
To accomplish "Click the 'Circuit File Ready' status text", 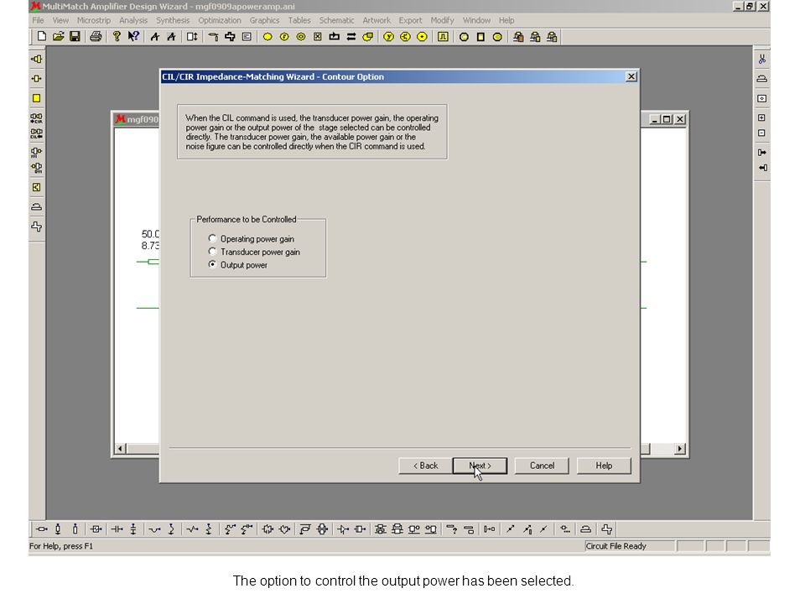I will (x=616, y=546).
